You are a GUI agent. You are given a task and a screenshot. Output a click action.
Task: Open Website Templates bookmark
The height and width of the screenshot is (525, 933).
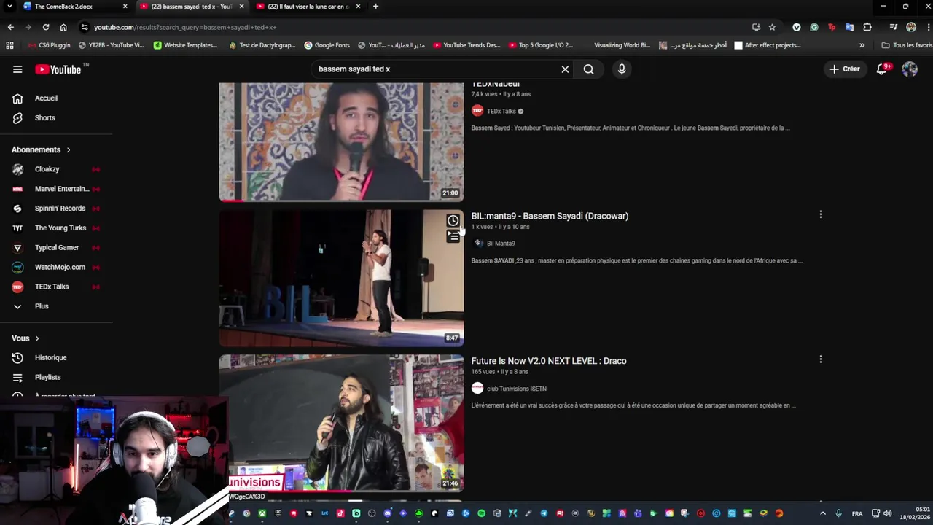185,45
